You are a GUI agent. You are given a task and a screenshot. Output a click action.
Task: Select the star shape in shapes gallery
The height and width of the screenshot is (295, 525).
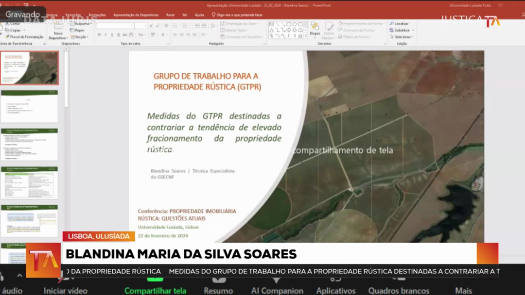tap(300, 36)
